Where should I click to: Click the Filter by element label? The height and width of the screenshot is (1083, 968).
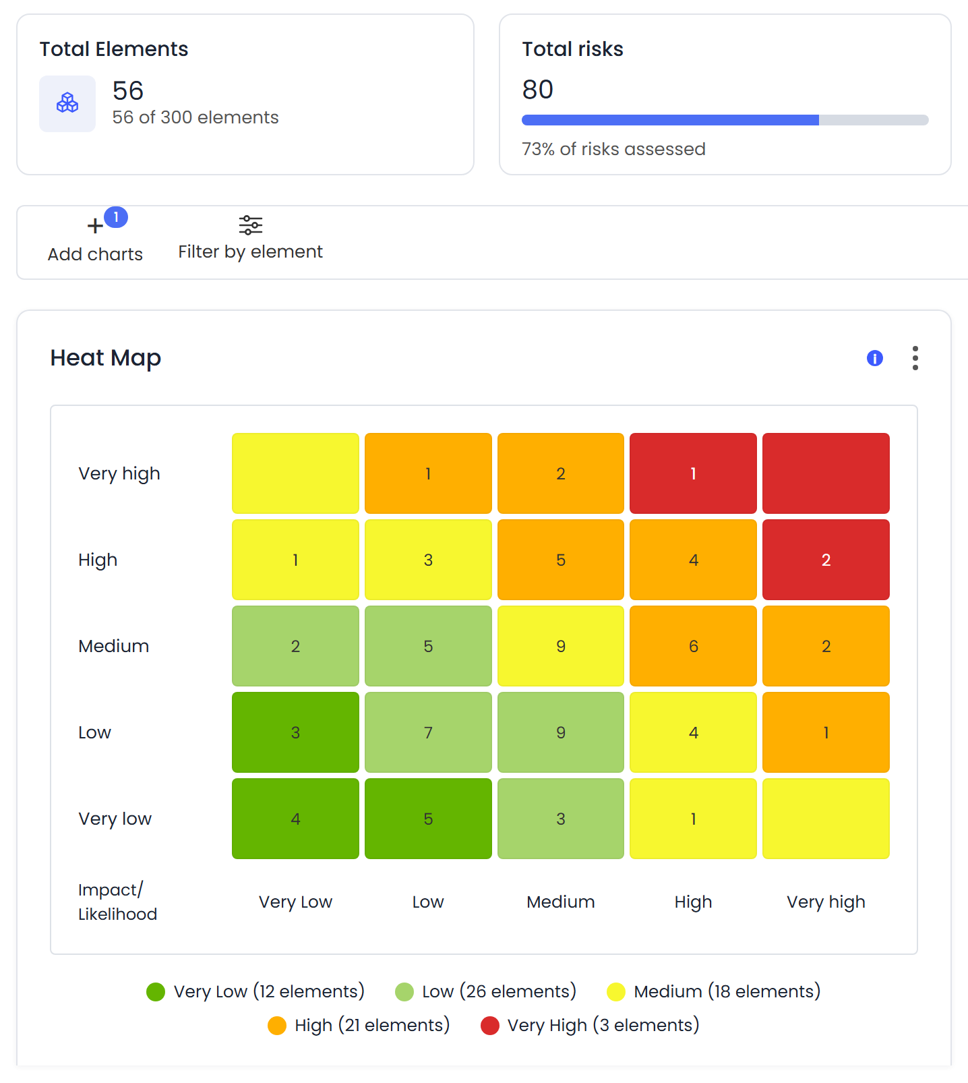[251, 252]
